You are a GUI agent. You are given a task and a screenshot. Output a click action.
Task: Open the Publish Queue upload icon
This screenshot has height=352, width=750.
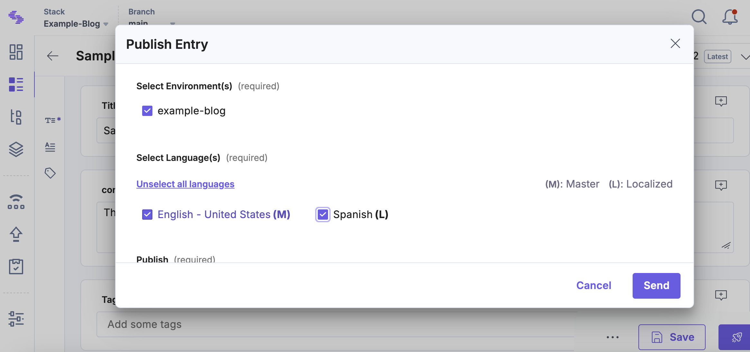click(x=16, y=234)
